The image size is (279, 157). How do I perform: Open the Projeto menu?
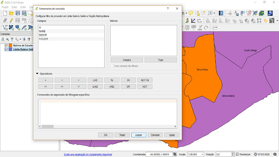[5, 7]
